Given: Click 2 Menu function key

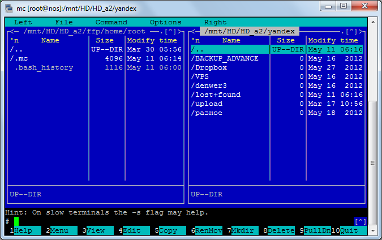Looking at the screenshot, I should point(62,230).
